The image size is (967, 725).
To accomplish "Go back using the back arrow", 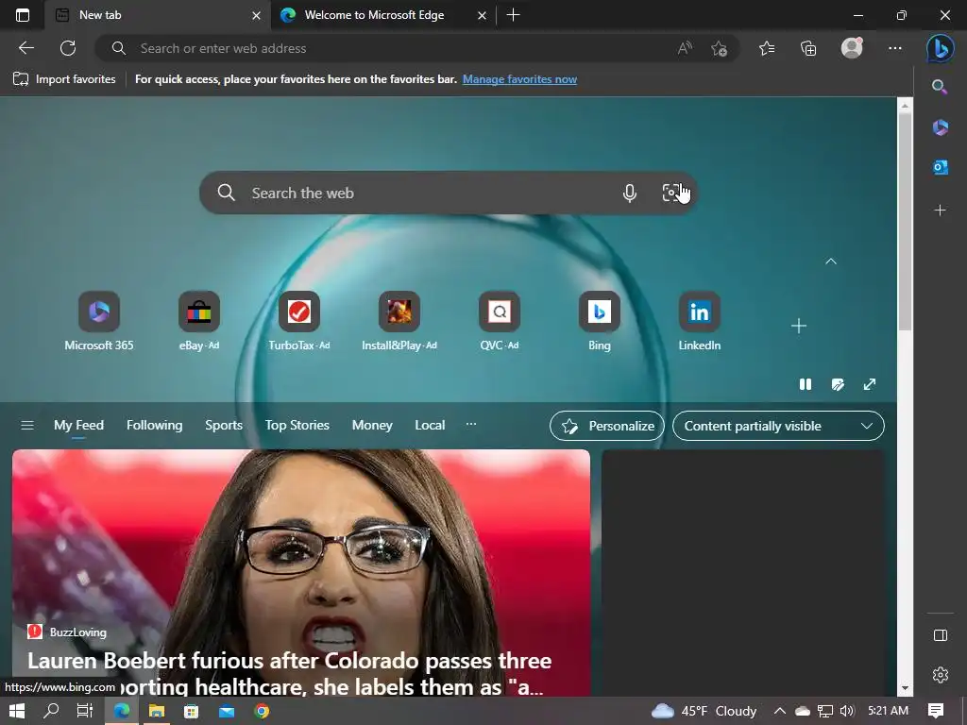I will coord(26,48).
